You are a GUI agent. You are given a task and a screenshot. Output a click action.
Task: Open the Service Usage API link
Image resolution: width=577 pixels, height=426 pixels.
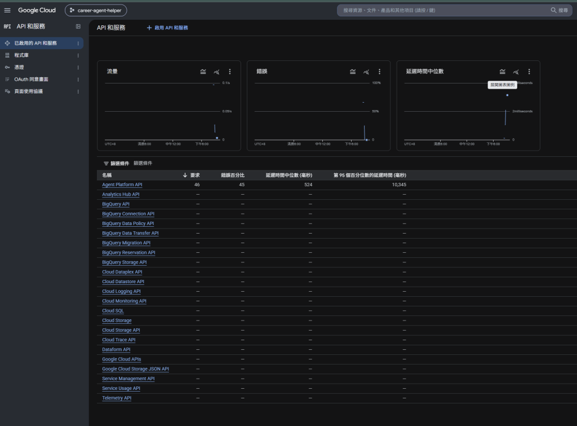(121, 388)
